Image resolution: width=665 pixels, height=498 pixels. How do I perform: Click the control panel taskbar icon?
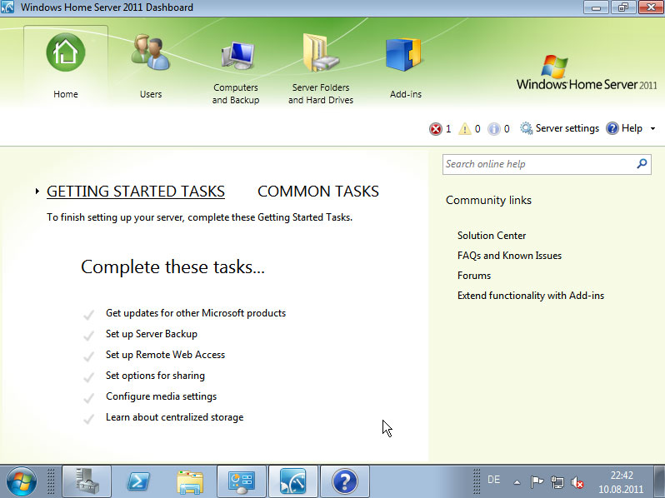point(242,481)
